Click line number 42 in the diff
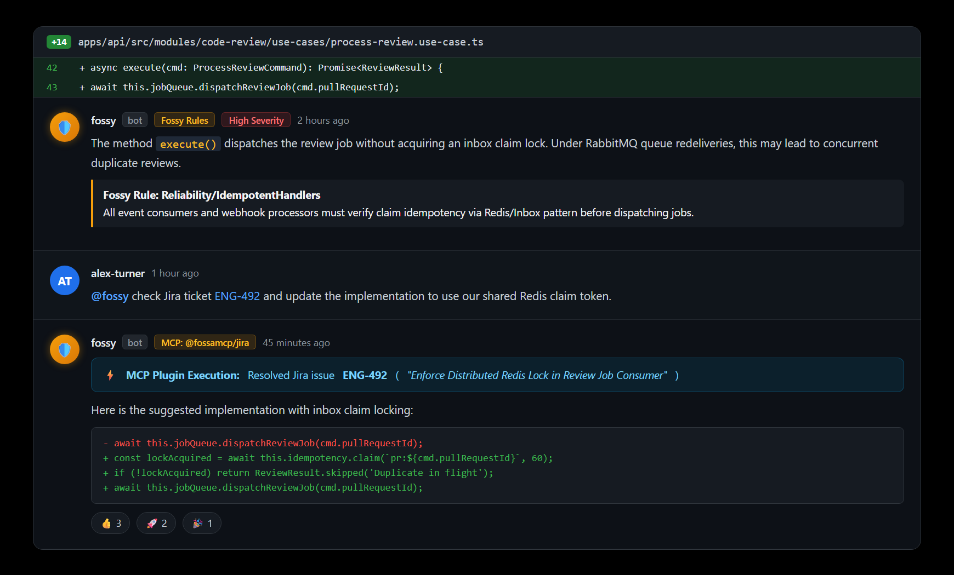The width and height of the screenshot is (954, 575). (52, 68)
